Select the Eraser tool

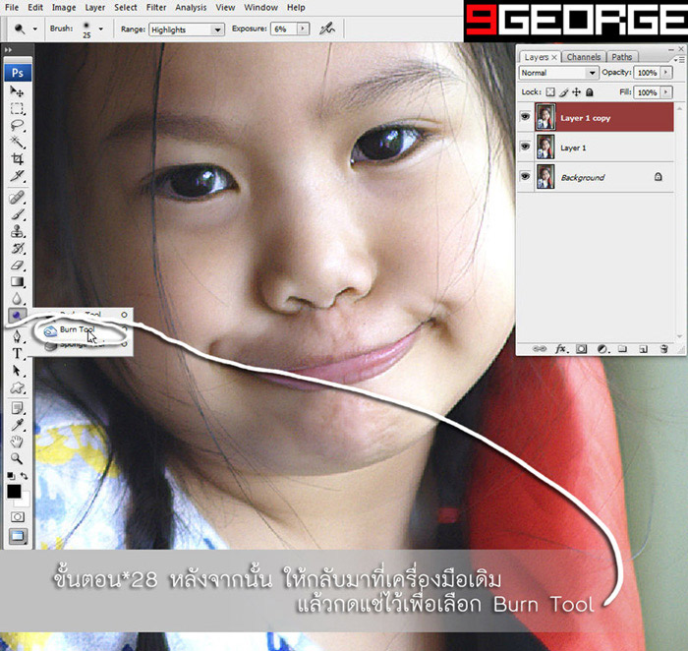coord(17,266)
